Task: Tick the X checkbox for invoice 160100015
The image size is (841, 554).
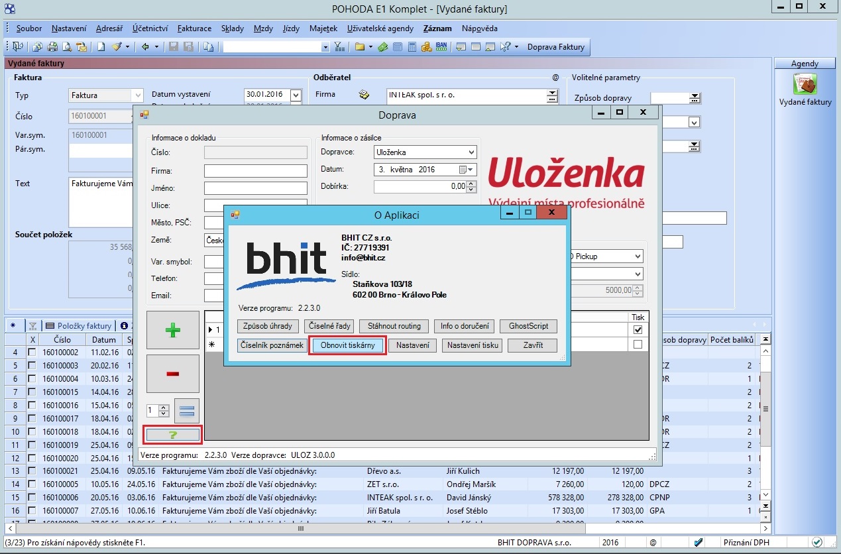Action: click(32, 392)
